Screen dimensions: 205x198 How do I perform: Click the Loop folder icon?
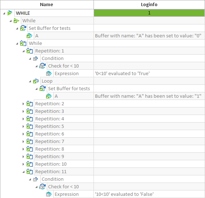pyautogui.click(x=36, y=81)
